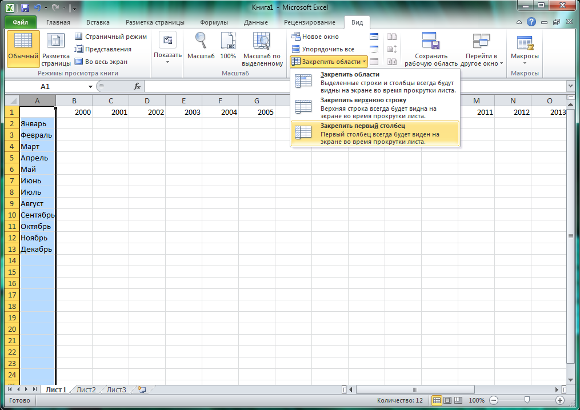Click the zoom slider handle in status bar

click(527, 400)
